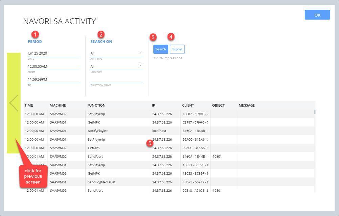This screenshot has height=216, width=339.
Task: Open the Log Type dropdown
Action: point(117,66)
